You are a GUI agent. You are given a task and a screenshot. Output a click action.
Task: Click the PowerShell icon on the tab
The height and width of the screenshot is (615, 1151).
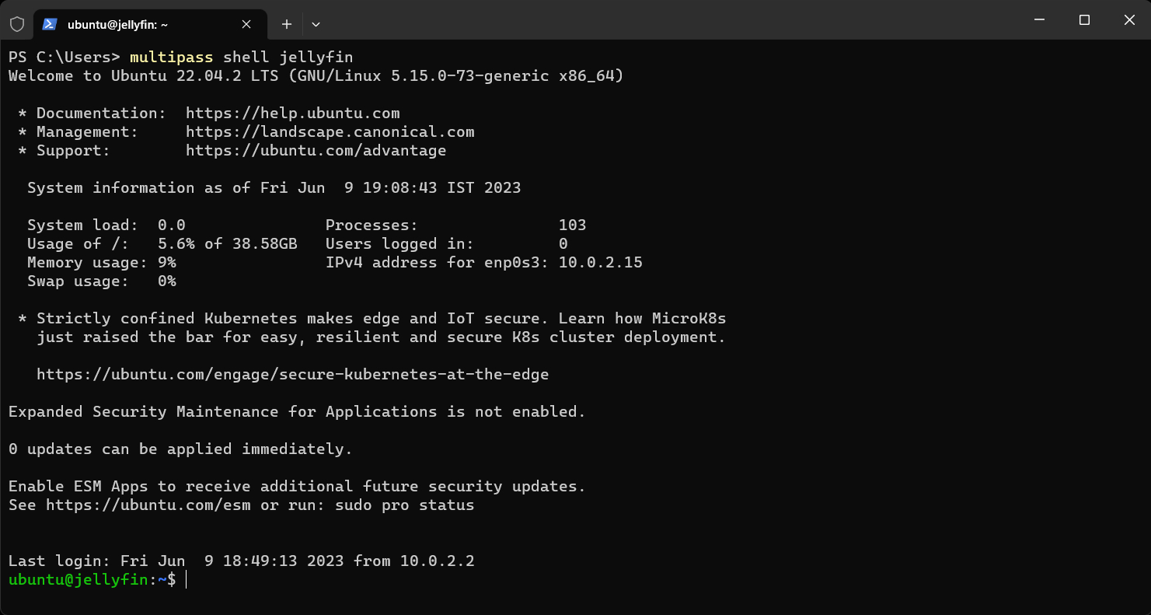(49, 24)
